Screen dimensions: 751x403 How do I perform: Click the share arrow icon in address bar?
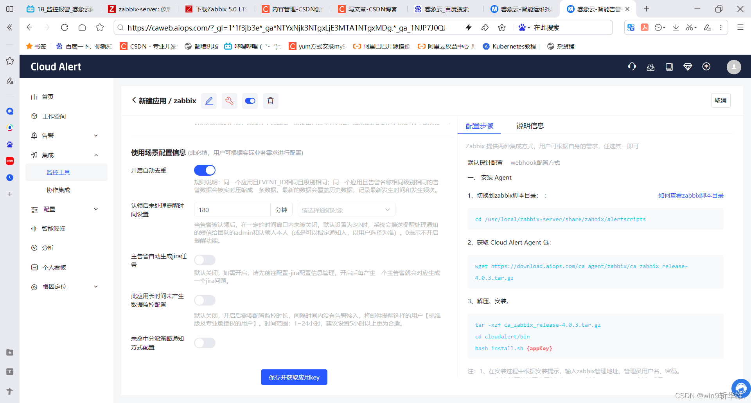click(485, 27)
